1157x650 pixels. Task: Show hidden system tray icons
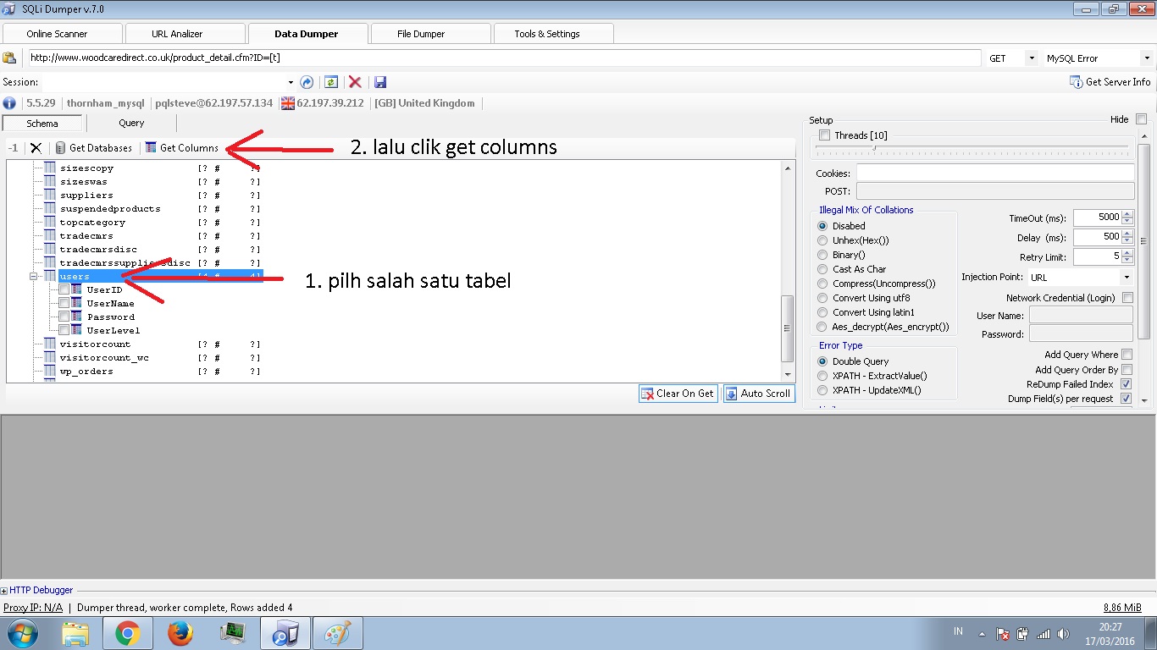982,633
